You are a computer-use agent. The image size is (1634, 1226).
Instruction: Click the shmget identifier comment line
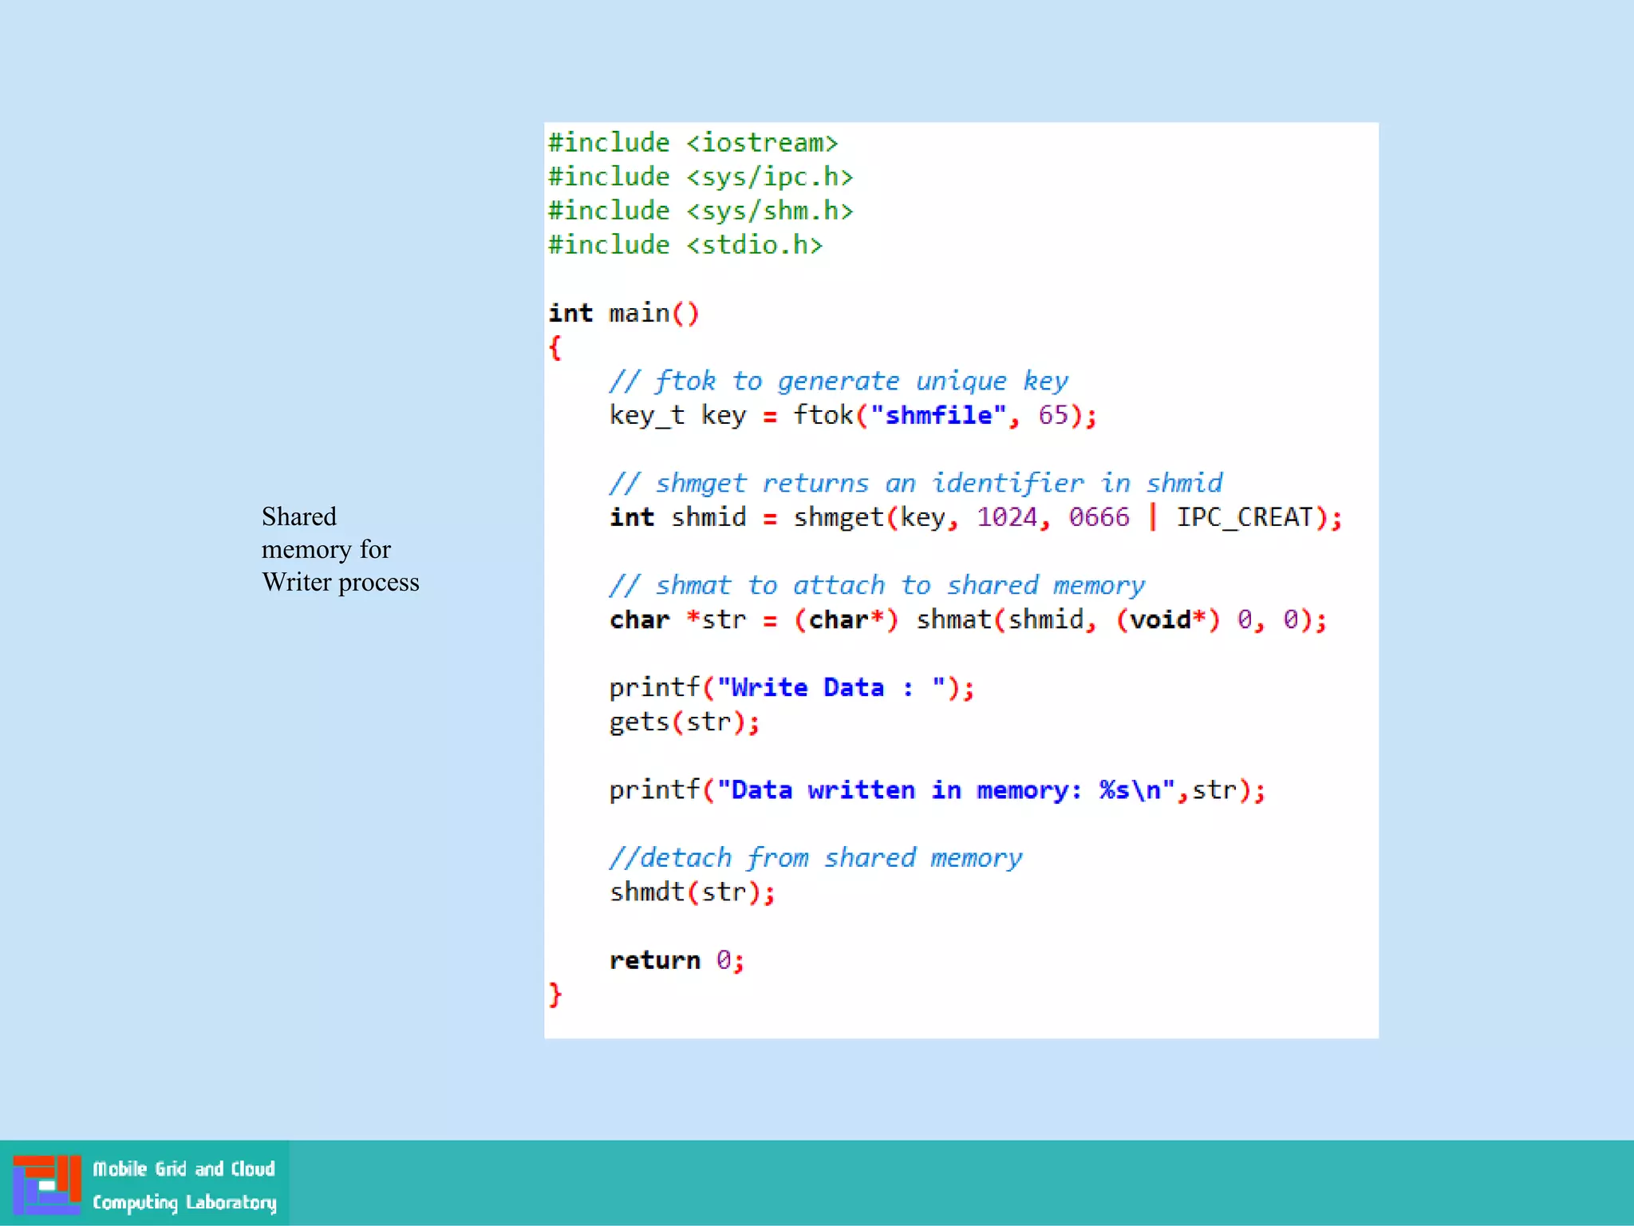point(915,483)
